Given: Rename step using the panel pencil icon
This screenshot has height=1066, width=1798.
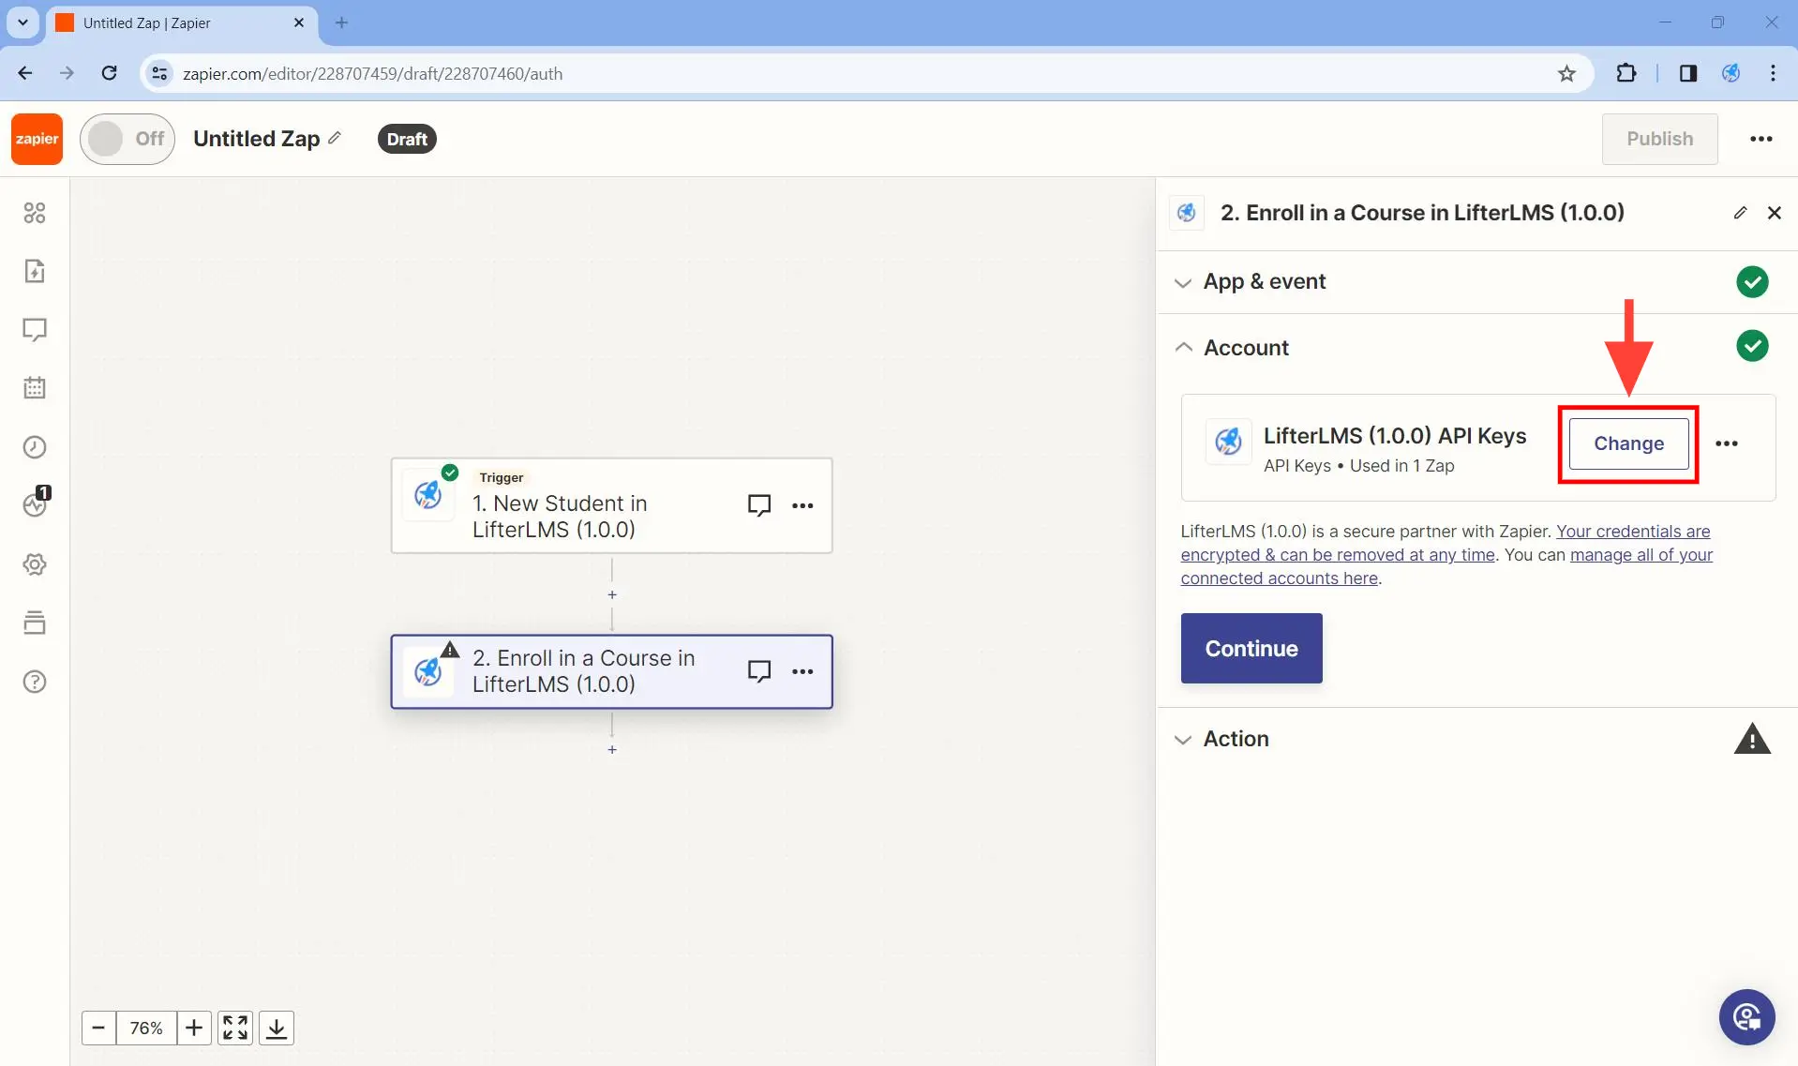Looking at the screenshot, I should pos(1740,213).
